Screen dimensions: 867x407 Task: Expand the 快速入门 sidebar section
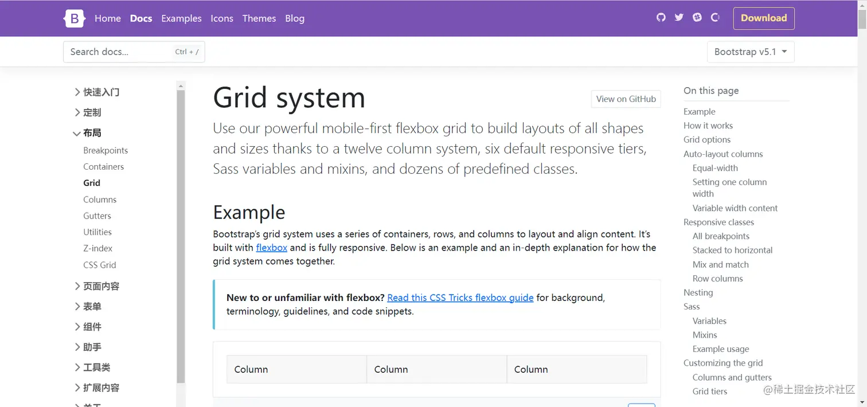pyautogui.click(x=96, y=92)
